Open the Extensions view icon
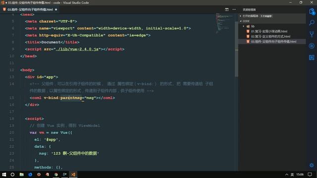Screen dimensions: 317x178 (x=312, y=57)
